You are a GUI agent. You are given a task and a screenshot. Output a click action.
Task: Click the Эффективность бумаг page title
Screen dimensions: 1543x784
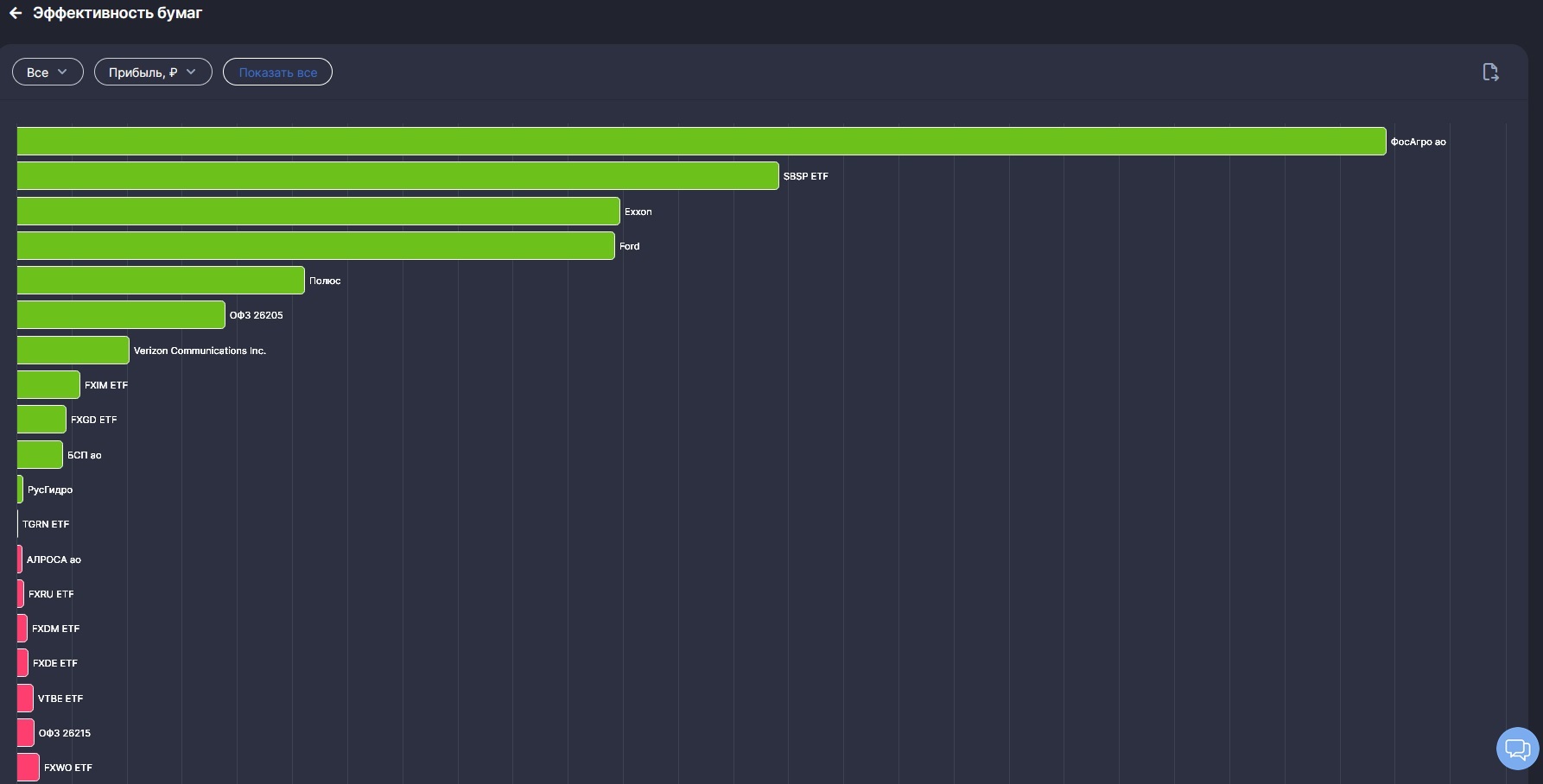click(117, 13)
